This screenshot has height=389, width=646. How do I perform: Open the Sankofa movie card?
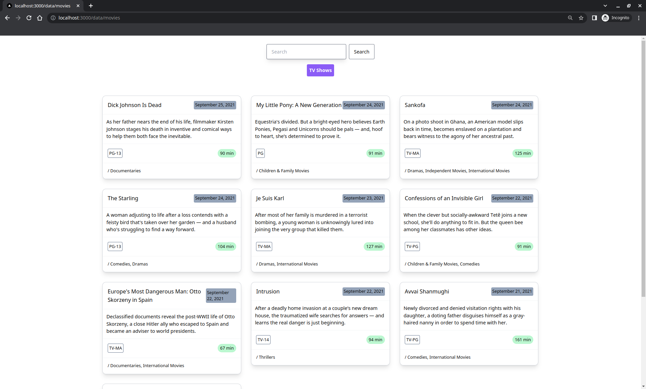415,105
